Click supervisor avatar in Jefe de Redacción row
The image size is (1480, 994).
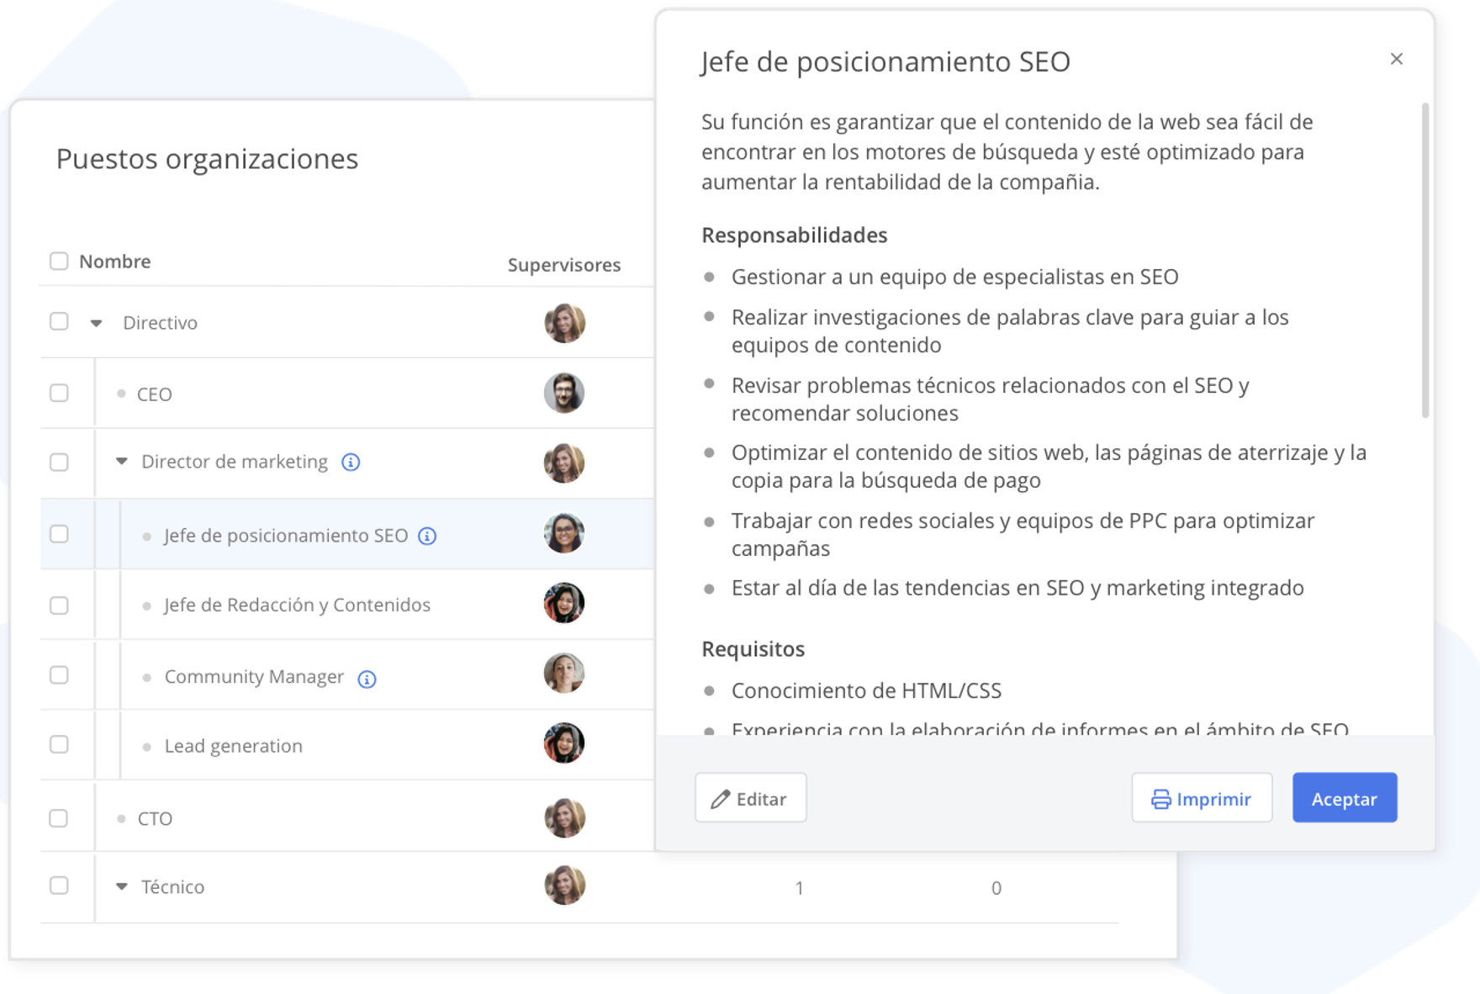564,603
